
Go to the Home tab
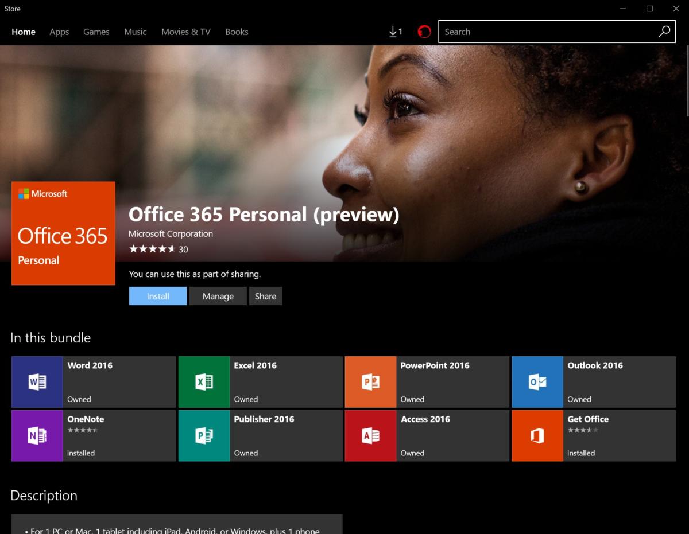click(24, 32)
